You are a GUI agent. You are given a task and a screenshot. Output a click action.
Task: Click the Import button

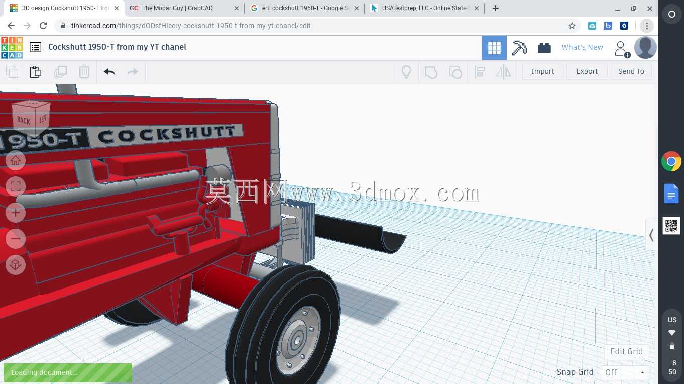543,71
